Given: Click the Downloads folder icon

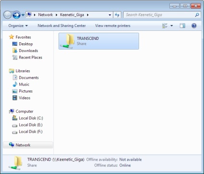Looking at the screenshot, I should click(x=15, y=50).
